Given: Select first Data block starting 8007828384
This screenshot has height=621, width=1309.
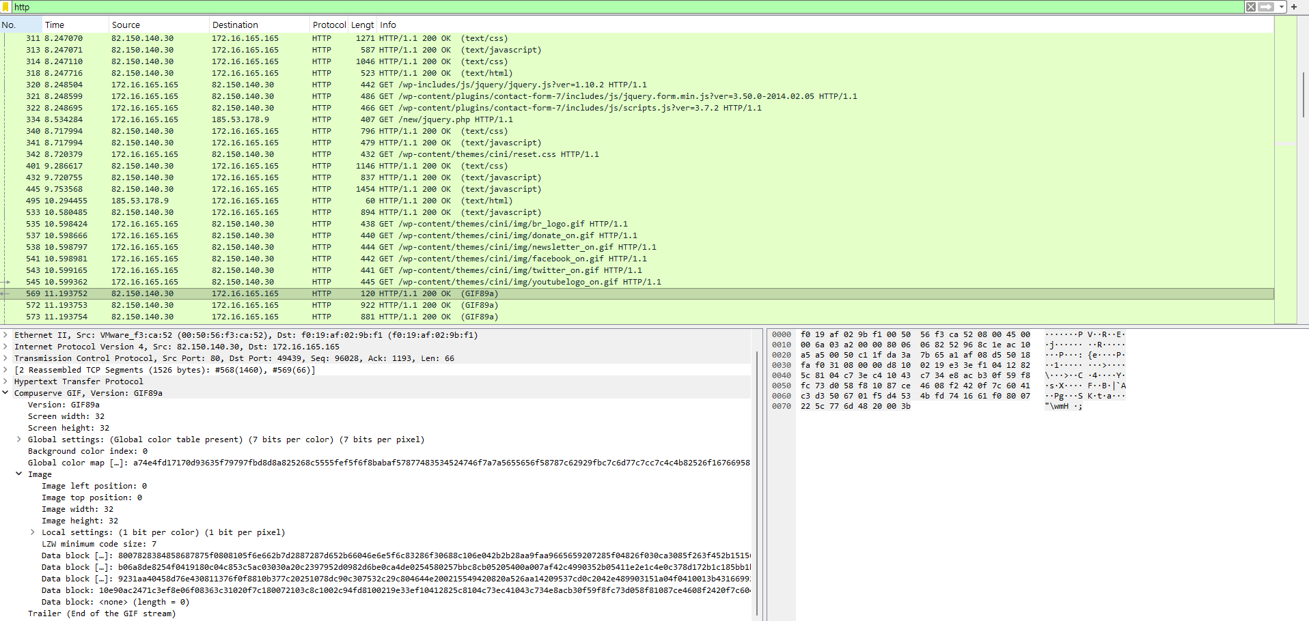Looking at the screenshot, I should coord(396,555).
